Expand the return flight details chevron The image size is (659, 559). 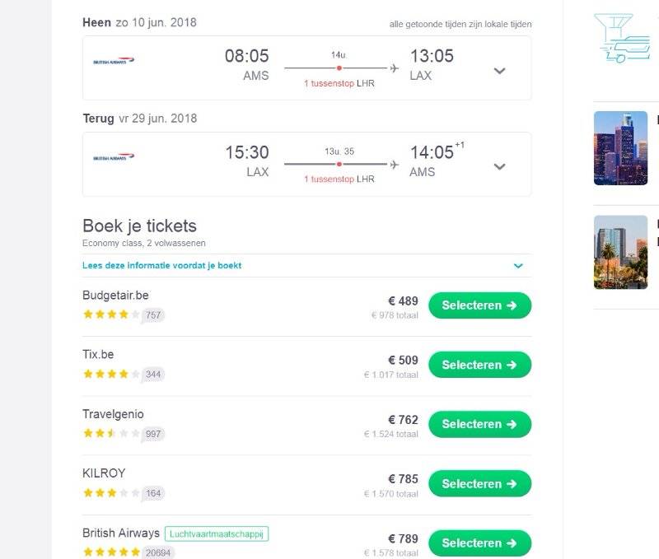click(499, 166)
